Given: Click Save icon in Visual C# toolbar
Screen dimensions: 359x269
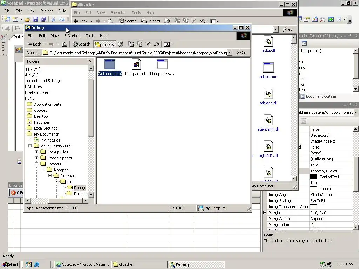Looking at the screenshot, I should tap(35, 20).
